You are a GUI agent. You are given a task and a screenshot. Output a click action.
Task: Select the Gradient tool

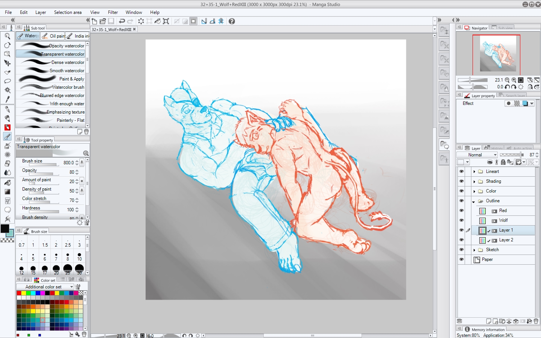(x=7, y=191)
